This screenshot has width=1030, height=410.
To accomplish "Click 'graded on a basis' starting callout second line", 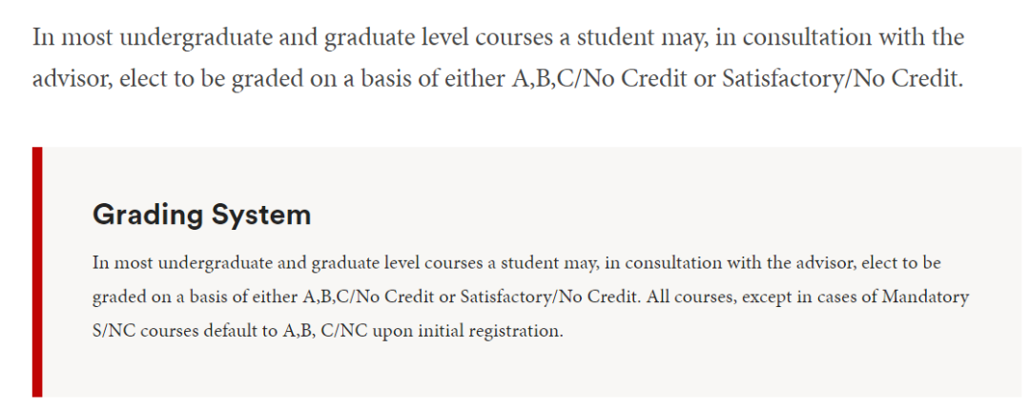I will click(x=161, y=297).
